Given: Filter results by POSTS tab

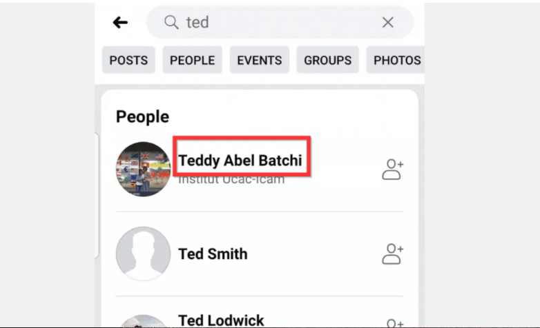Looking at the screenshot, I should (128, 60).
